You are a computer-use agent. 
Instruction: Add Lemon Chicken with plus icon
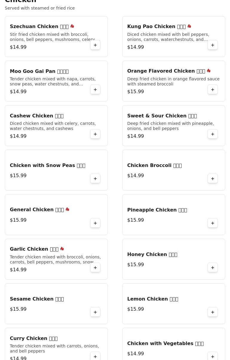click(213, 312)
